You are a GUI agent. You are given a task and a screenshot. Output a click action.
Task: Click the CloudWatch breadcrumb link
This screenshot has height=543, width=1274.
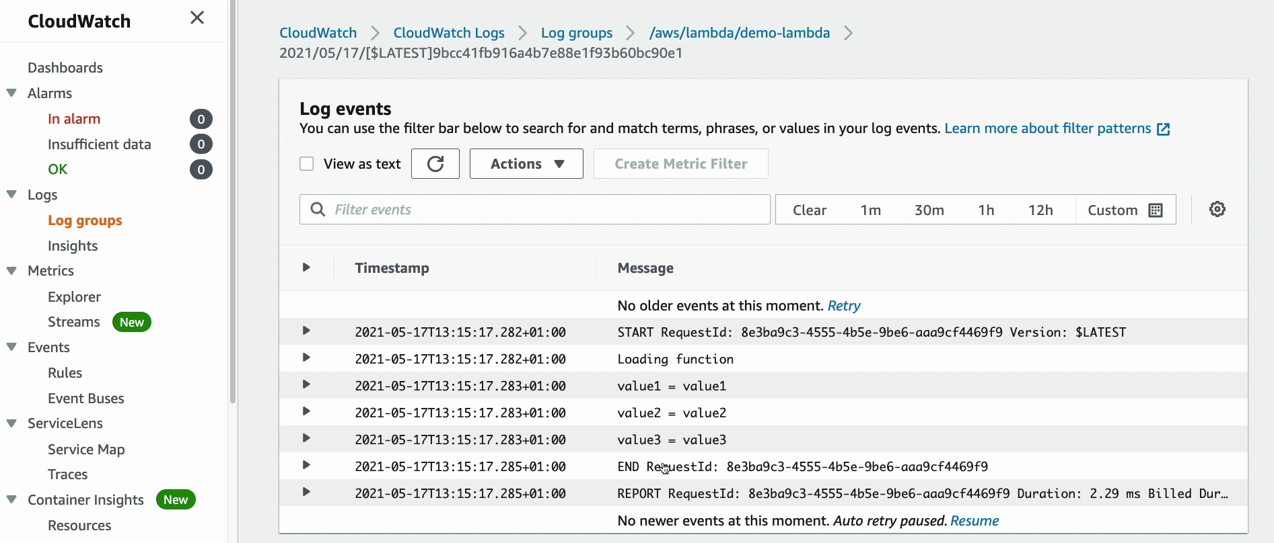318,33
